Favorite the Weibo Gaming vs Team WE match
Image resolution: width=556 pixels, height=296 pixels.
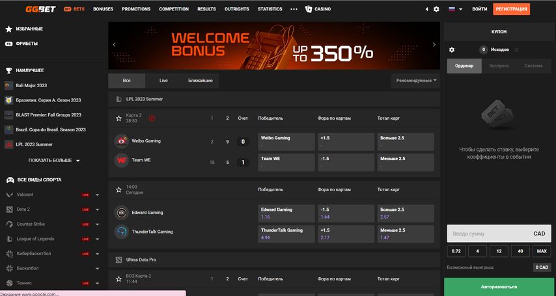[118, 118]
